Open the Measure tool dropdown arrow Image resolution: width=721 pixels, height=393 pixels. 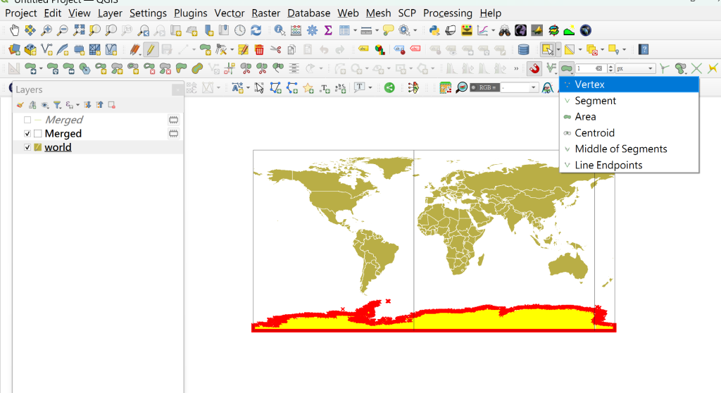click(377, 30)
